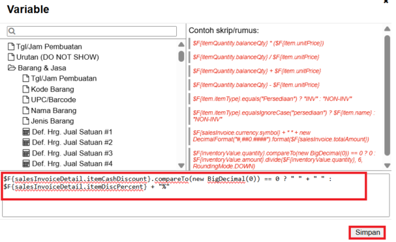Select Def. Hrg. Jual Satuan #4
Viewport: 396px width, 242px height.
72,164
